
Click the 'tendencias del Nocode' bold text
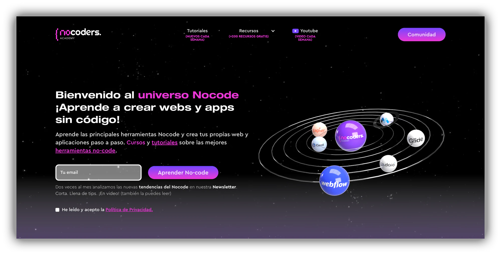coord(164,187)
